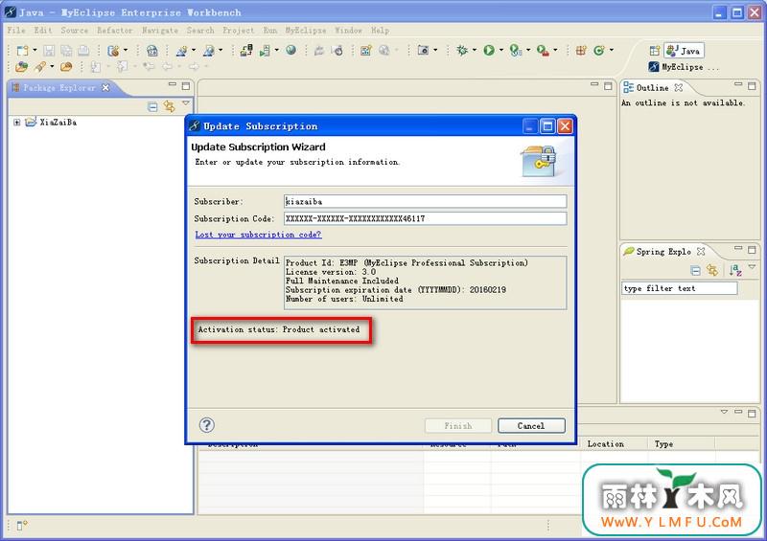The image size is (767, 541).
Task: Click into the Subscriber input field
Action: click(x=425, y=201)
